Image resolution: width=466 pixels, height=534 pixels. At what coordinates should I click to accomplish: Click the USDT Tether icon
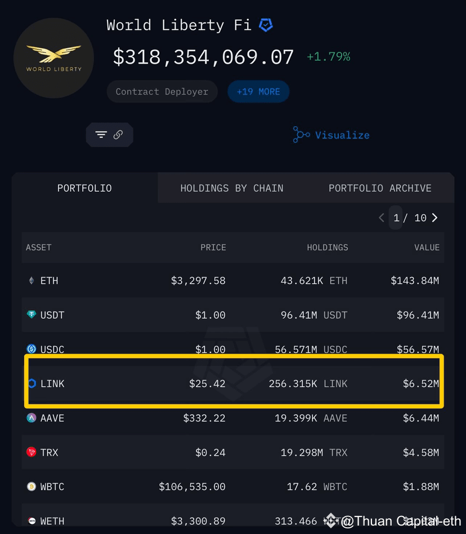(x=31, y=315)
